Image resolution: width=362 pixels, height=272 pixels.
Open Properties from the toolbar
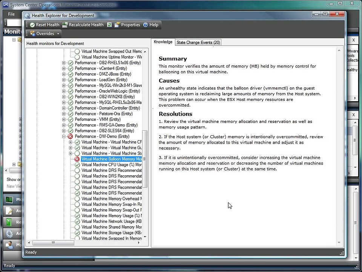pyautogui.click(x=127, y=25)
